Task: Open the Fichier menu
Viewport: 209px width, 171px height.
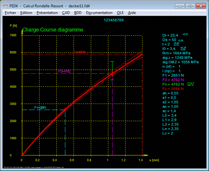Action: pyautogui.click(x=11, y=13)
